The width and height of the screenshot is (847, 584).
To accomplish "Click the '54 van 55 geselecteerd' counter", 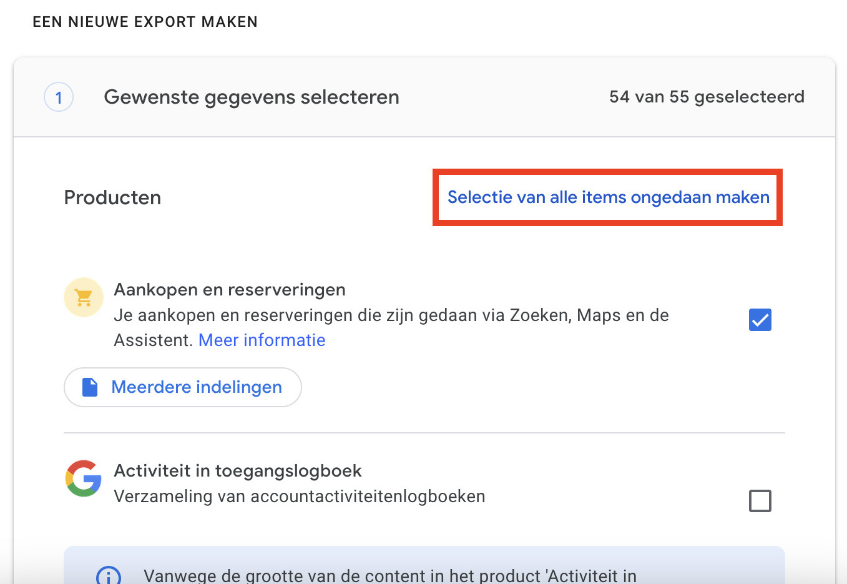I will [707, 97].
